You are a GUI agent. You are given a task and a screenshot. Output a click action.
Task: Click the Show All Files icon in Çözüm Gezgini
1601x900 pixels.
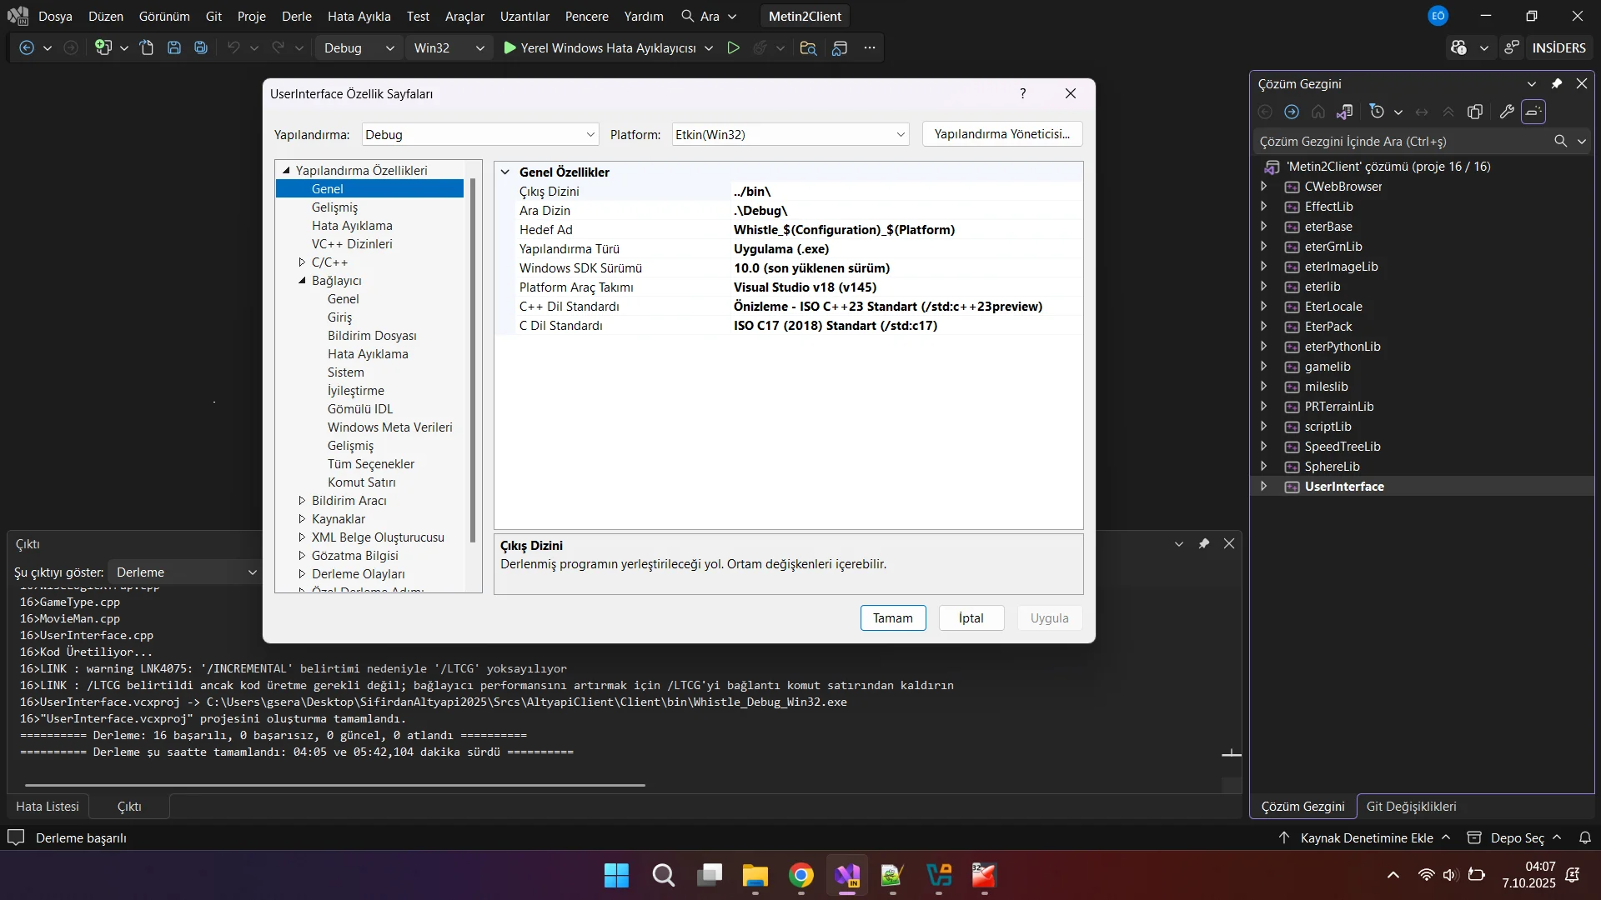[x=1475, y=112]
